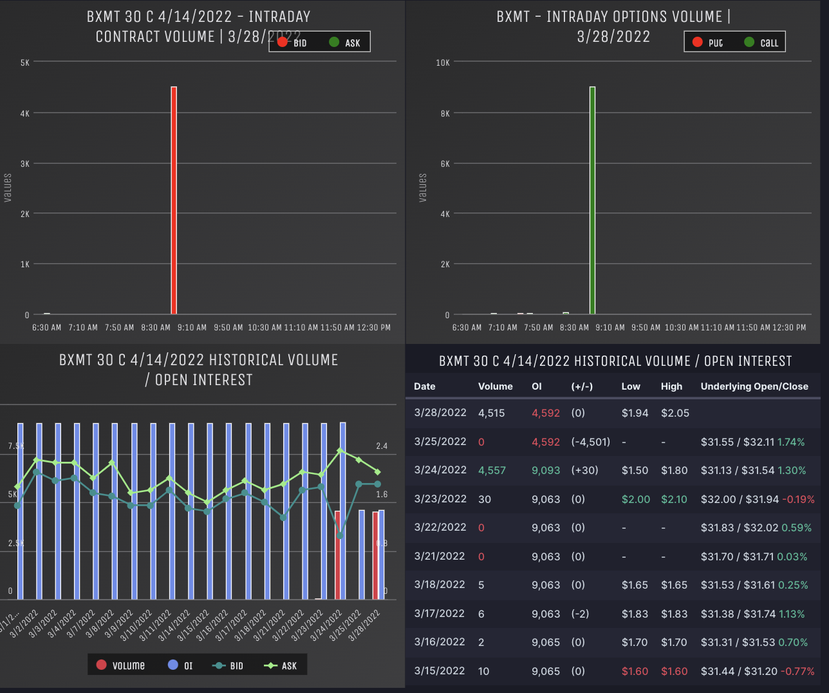829x693 pixels.
Task: Toggle the green Ask legend marker
Action: pos(334,43)
